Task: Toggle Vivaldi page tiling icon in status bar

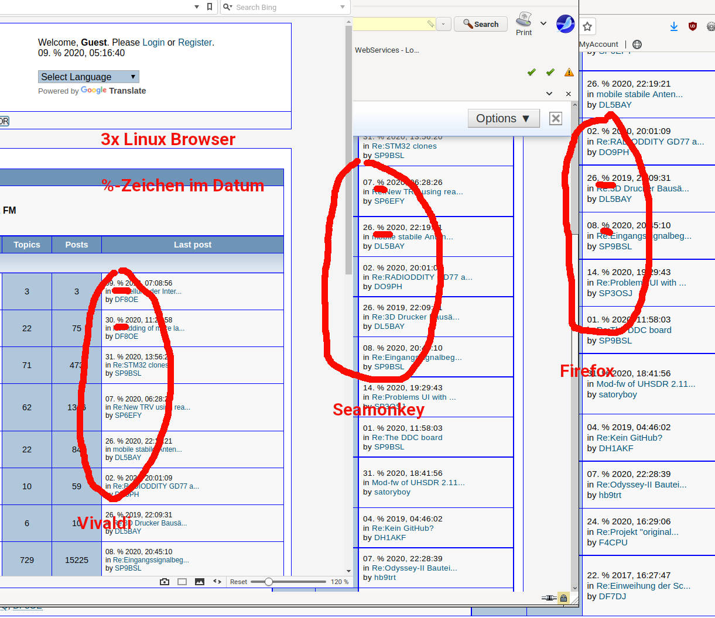Action: [182, 582]
